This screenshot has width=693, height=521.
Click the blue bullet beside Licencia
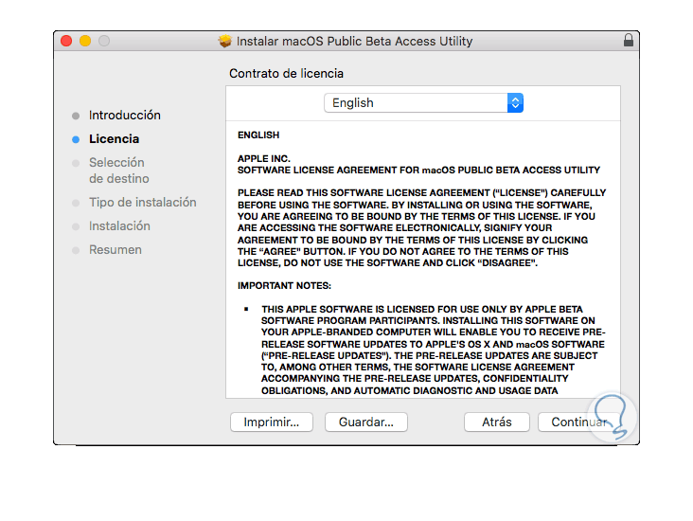76,139
